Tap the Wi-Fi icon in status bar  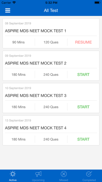tap(14, 3)
